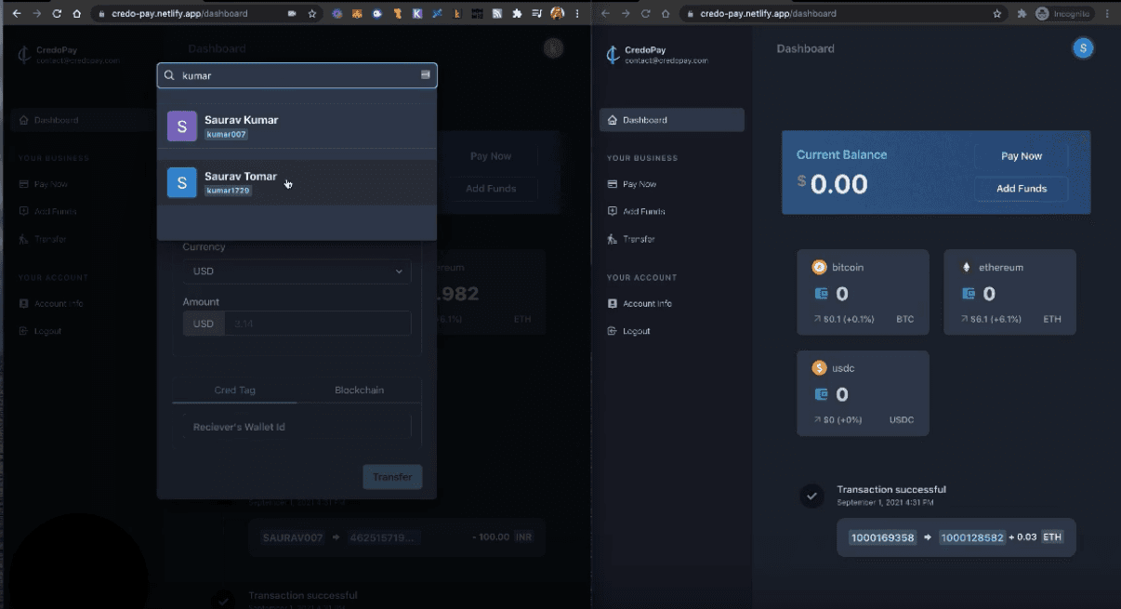Click the S user avatar in right window
The height and width of the screenshot is (609, 1121).
pyautogui.click(x=1083, y=48)
